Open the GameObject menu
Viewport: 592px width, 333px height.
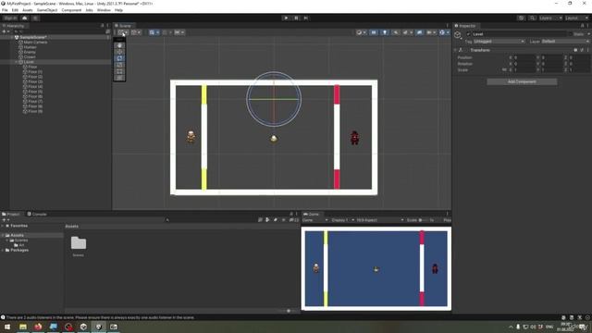coord(47,10)
